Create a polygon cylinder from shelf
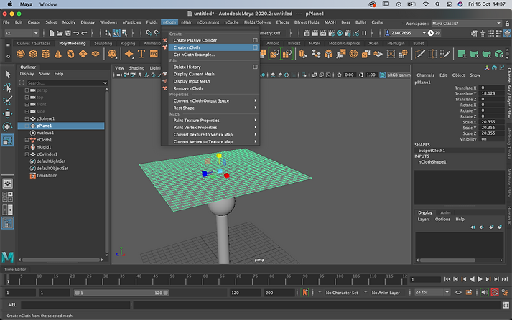This screenshot has width=512, height=320. click(46, 54)
